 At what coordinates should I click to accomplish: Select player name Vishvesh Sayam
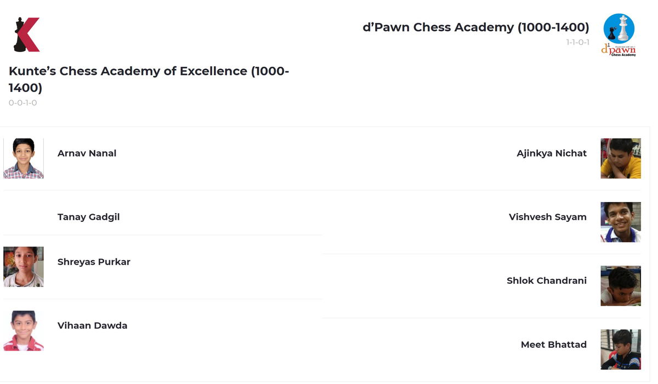point(547,217)
